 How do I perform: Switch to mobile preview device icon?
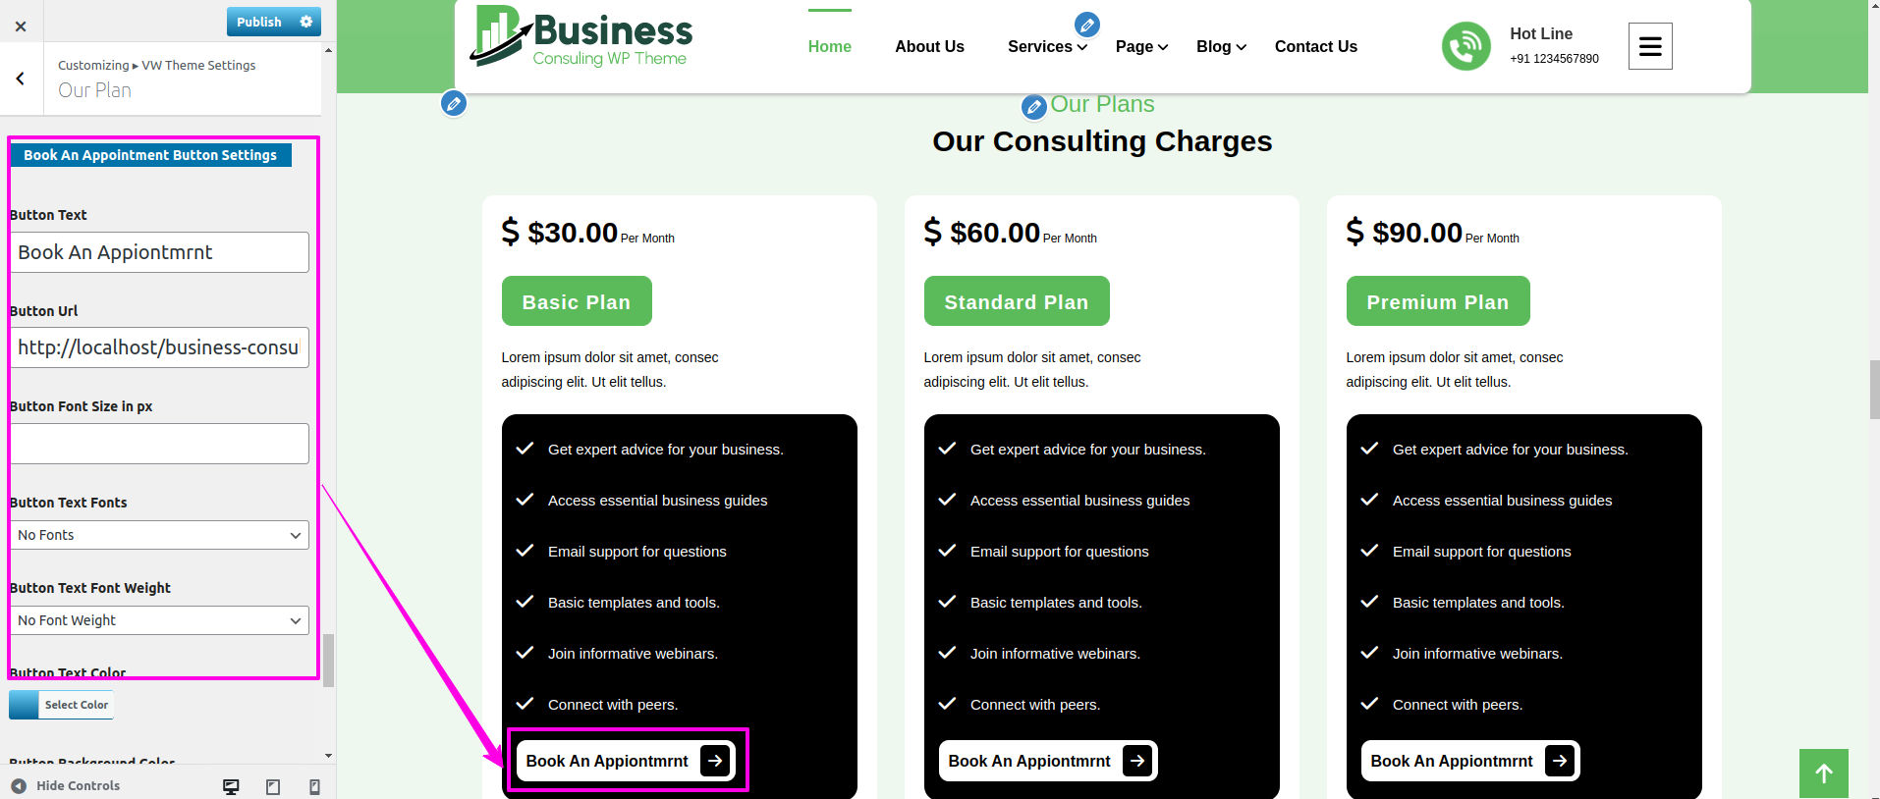[314, 786]
